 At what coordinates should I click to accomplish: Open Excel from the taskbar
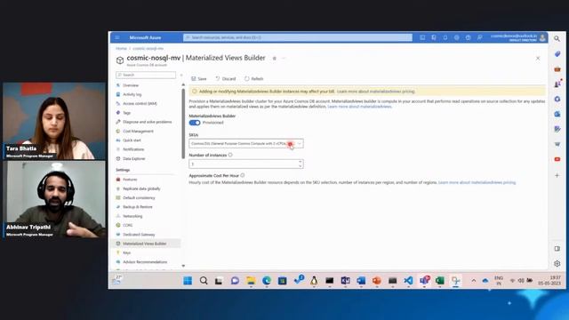pyautogui.click(x=440, y=281)
